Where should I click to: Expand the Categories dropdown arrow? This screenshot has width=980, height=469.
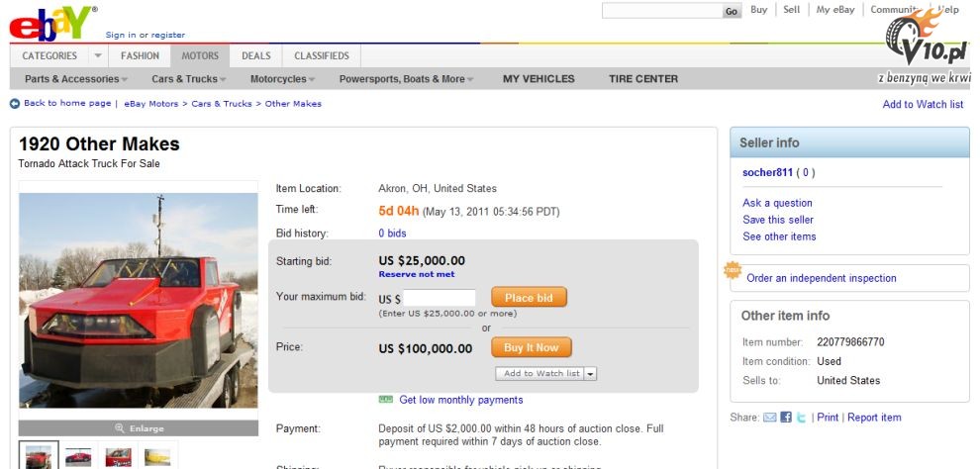pyautogui.click(x=97, y=55)
